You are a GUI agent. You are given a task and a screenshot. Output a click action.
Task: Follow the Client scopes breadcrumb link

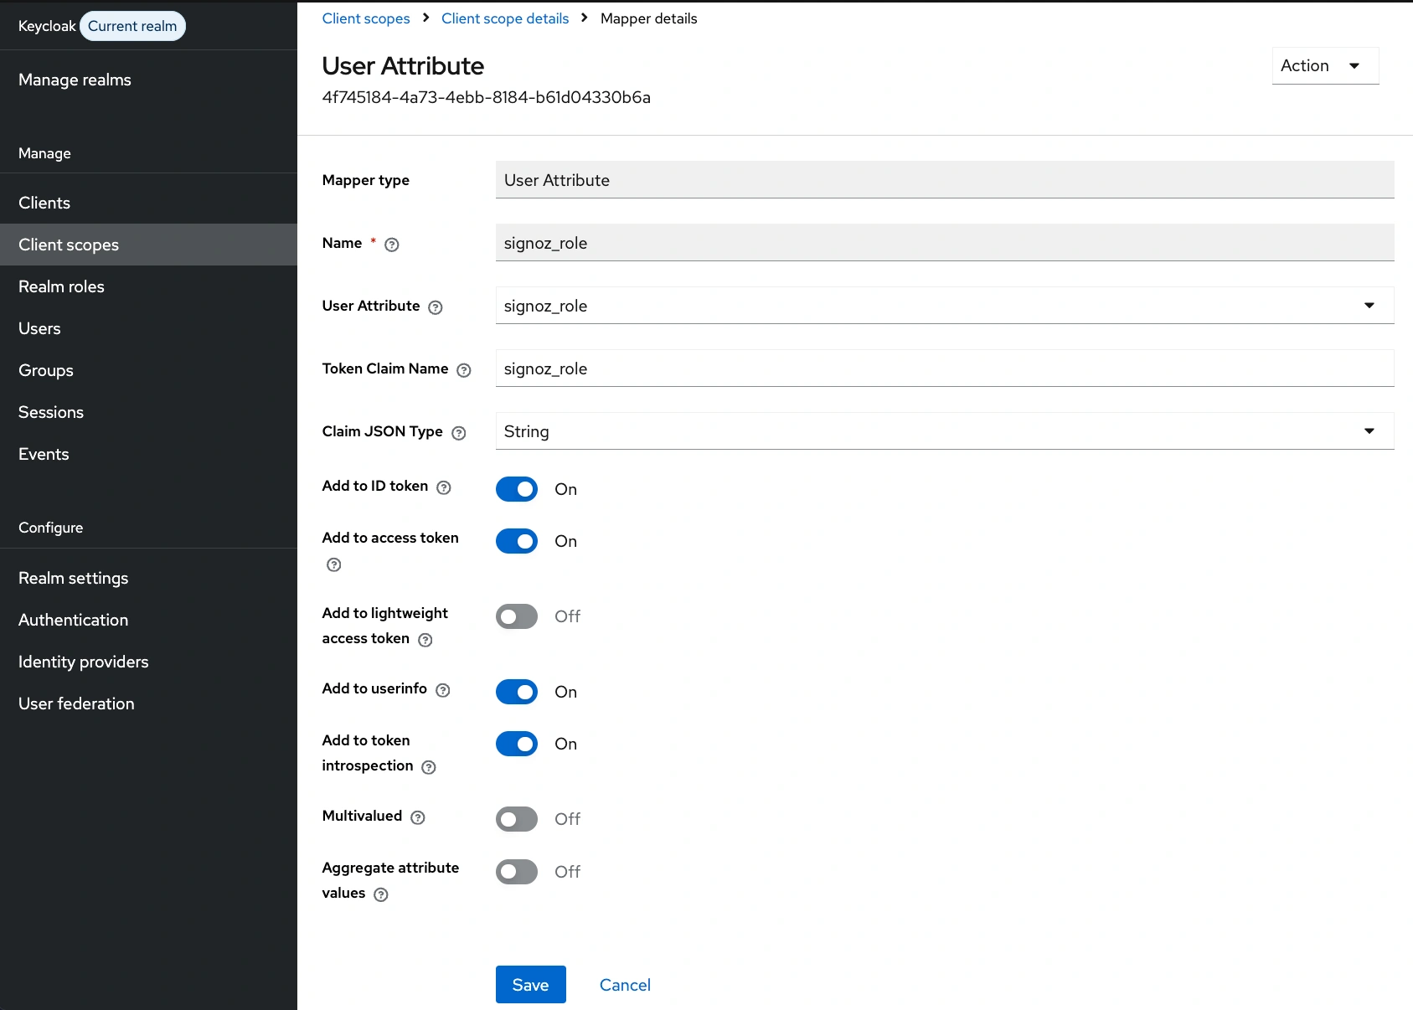366,18
